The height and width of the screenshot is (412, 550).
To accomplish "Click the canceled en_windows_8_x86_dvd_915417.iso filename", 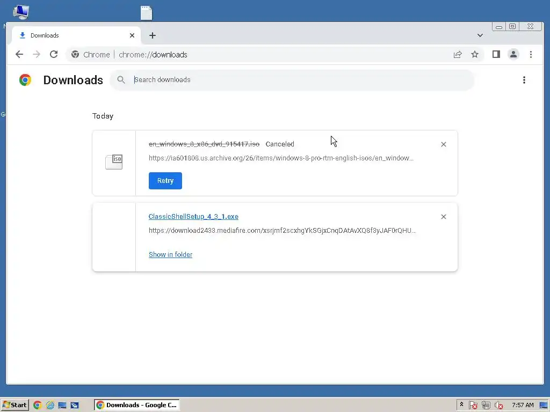I will (204, 144).
